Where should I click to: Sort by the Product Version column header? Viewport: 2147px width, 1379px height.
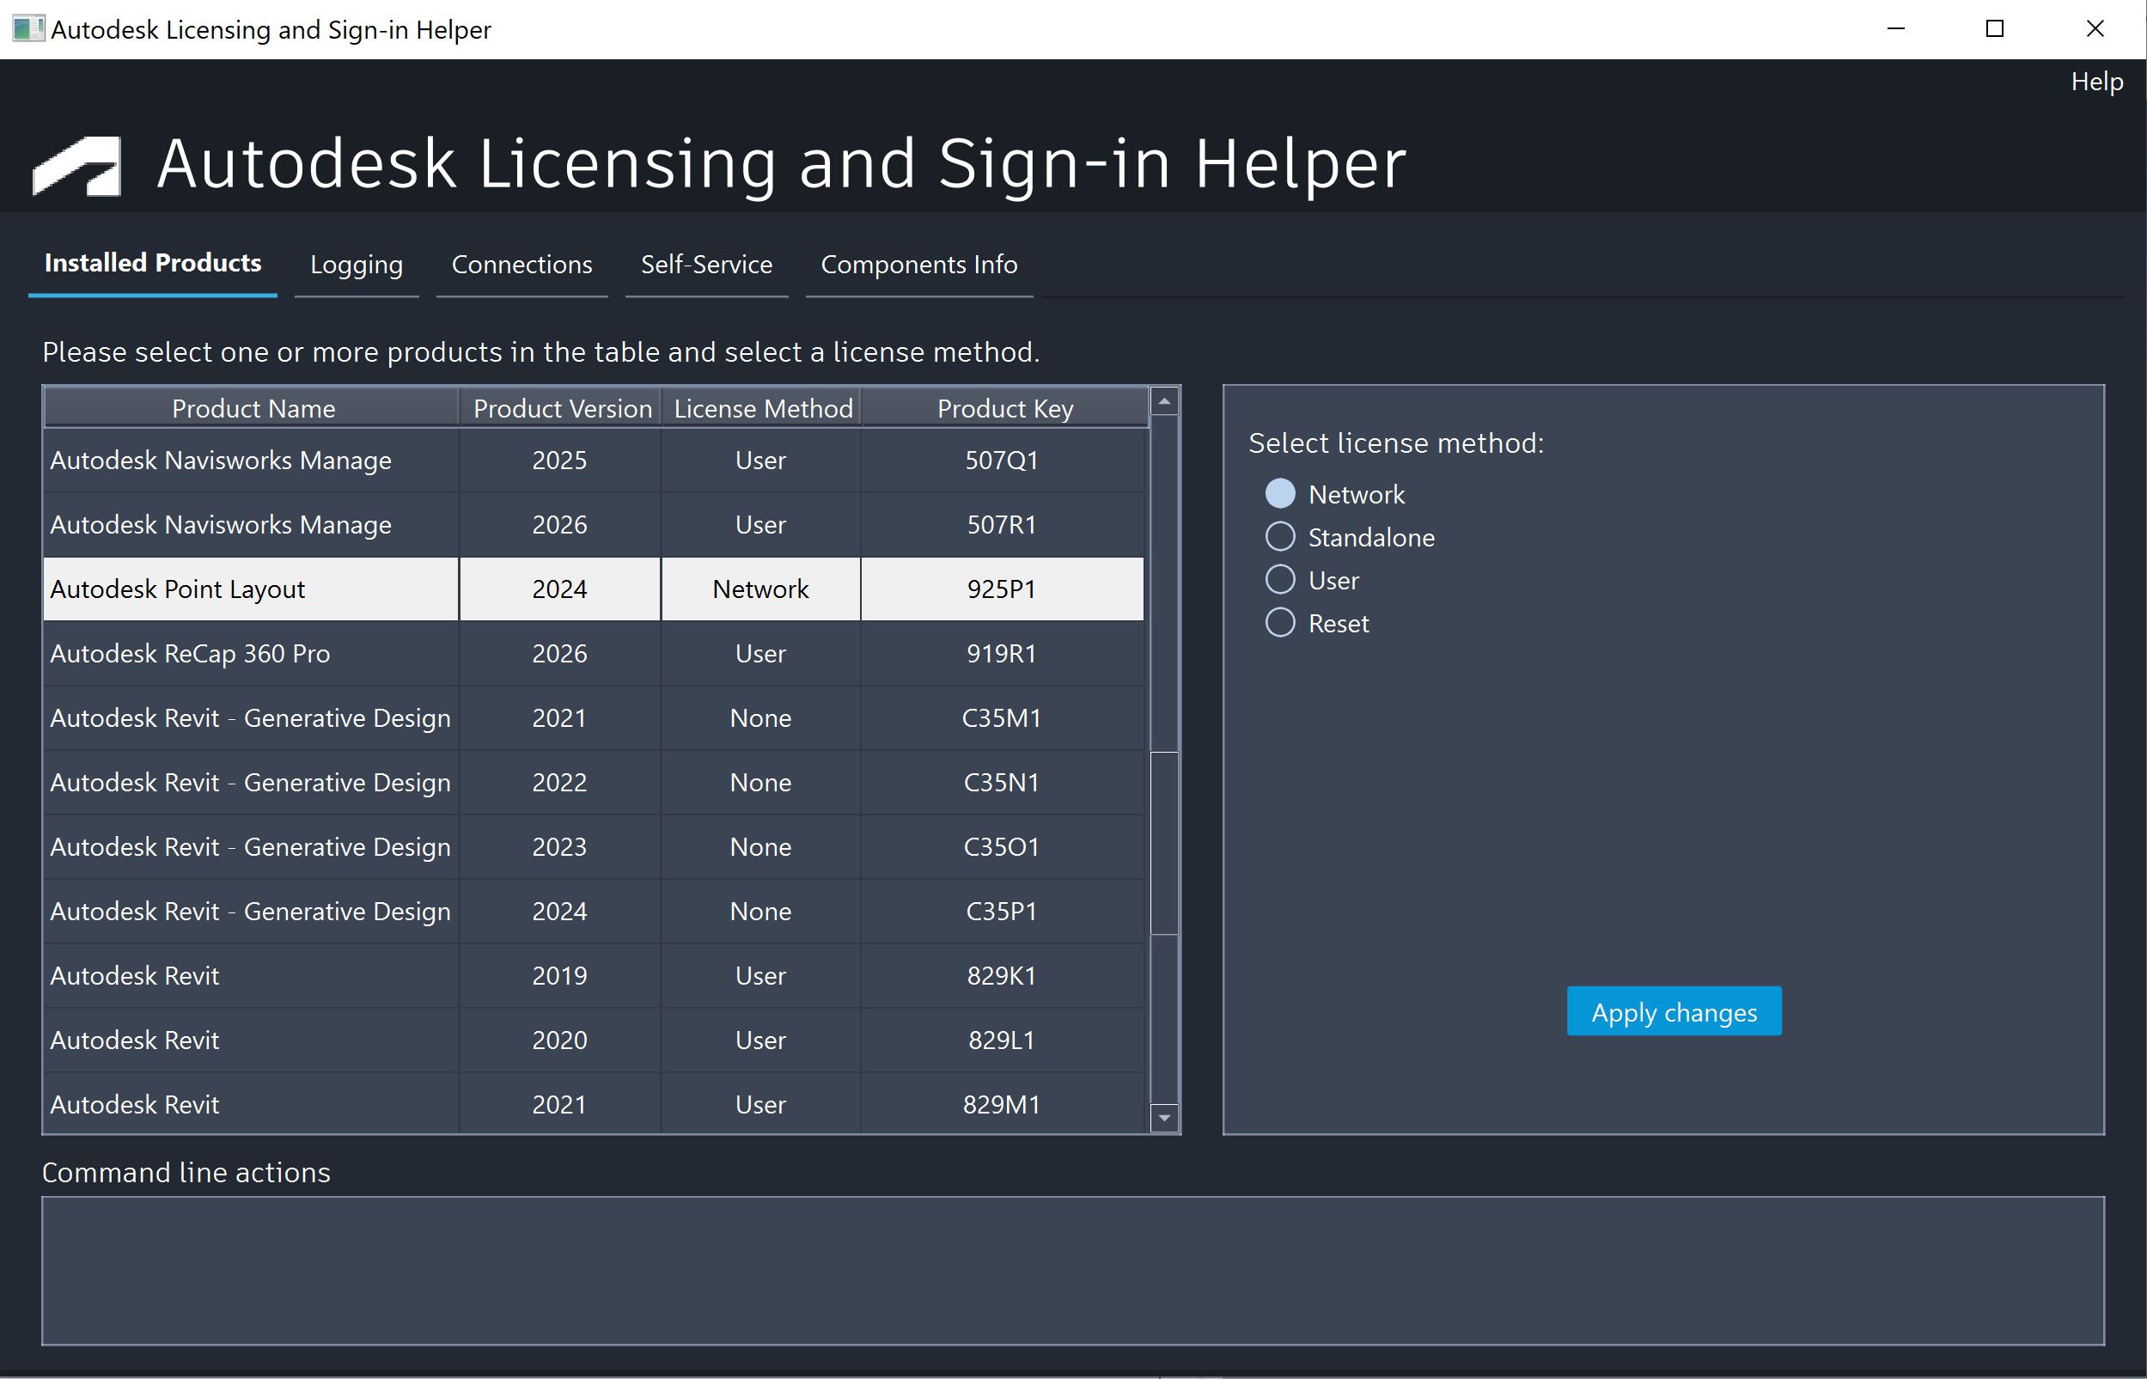point(561,408)
